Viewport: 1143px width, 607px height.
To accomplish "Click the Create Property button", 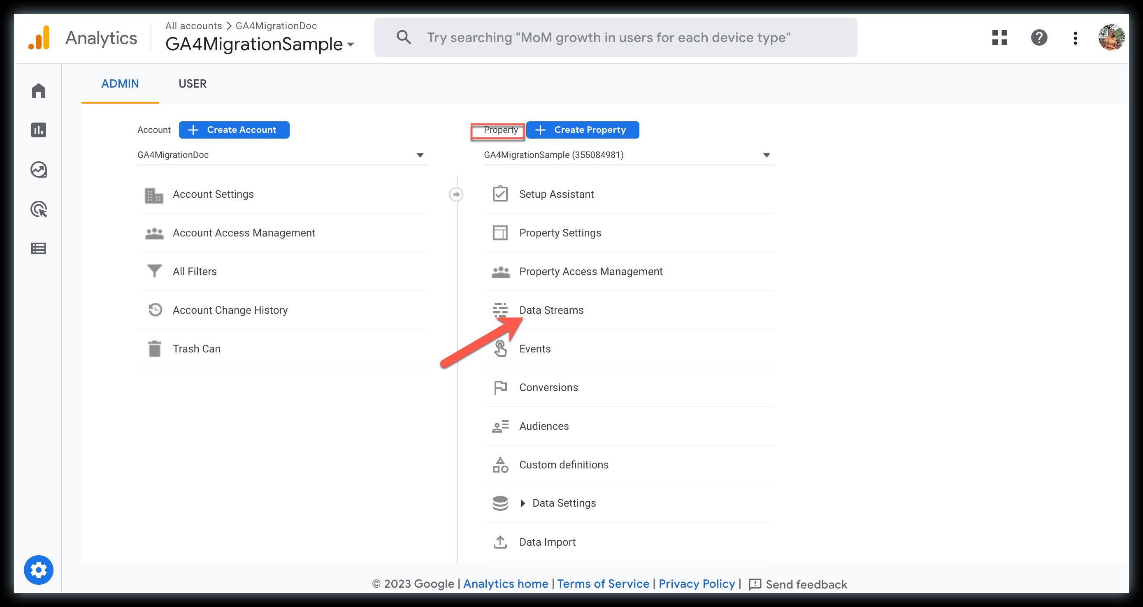I will (582, 130).
